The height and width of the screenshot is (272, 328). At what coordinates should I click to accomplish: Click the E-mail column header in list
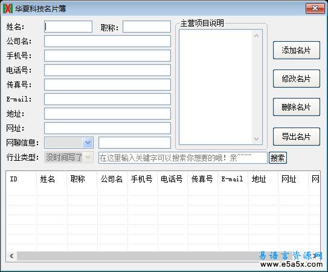pos(233,180)
